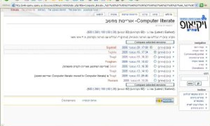The height and width of the screenshot is (126, 210).
Task: Click the wiki site logo
Action: tap(193, 23)
